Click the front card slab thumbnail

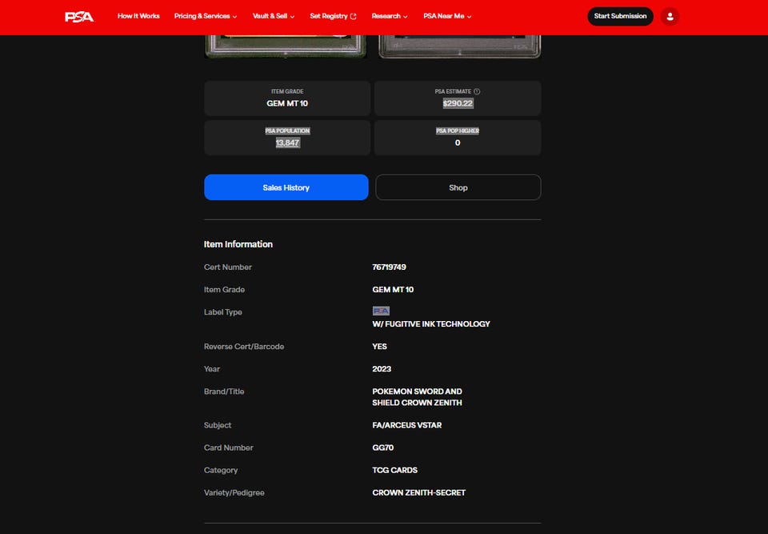tap(286, 46)
